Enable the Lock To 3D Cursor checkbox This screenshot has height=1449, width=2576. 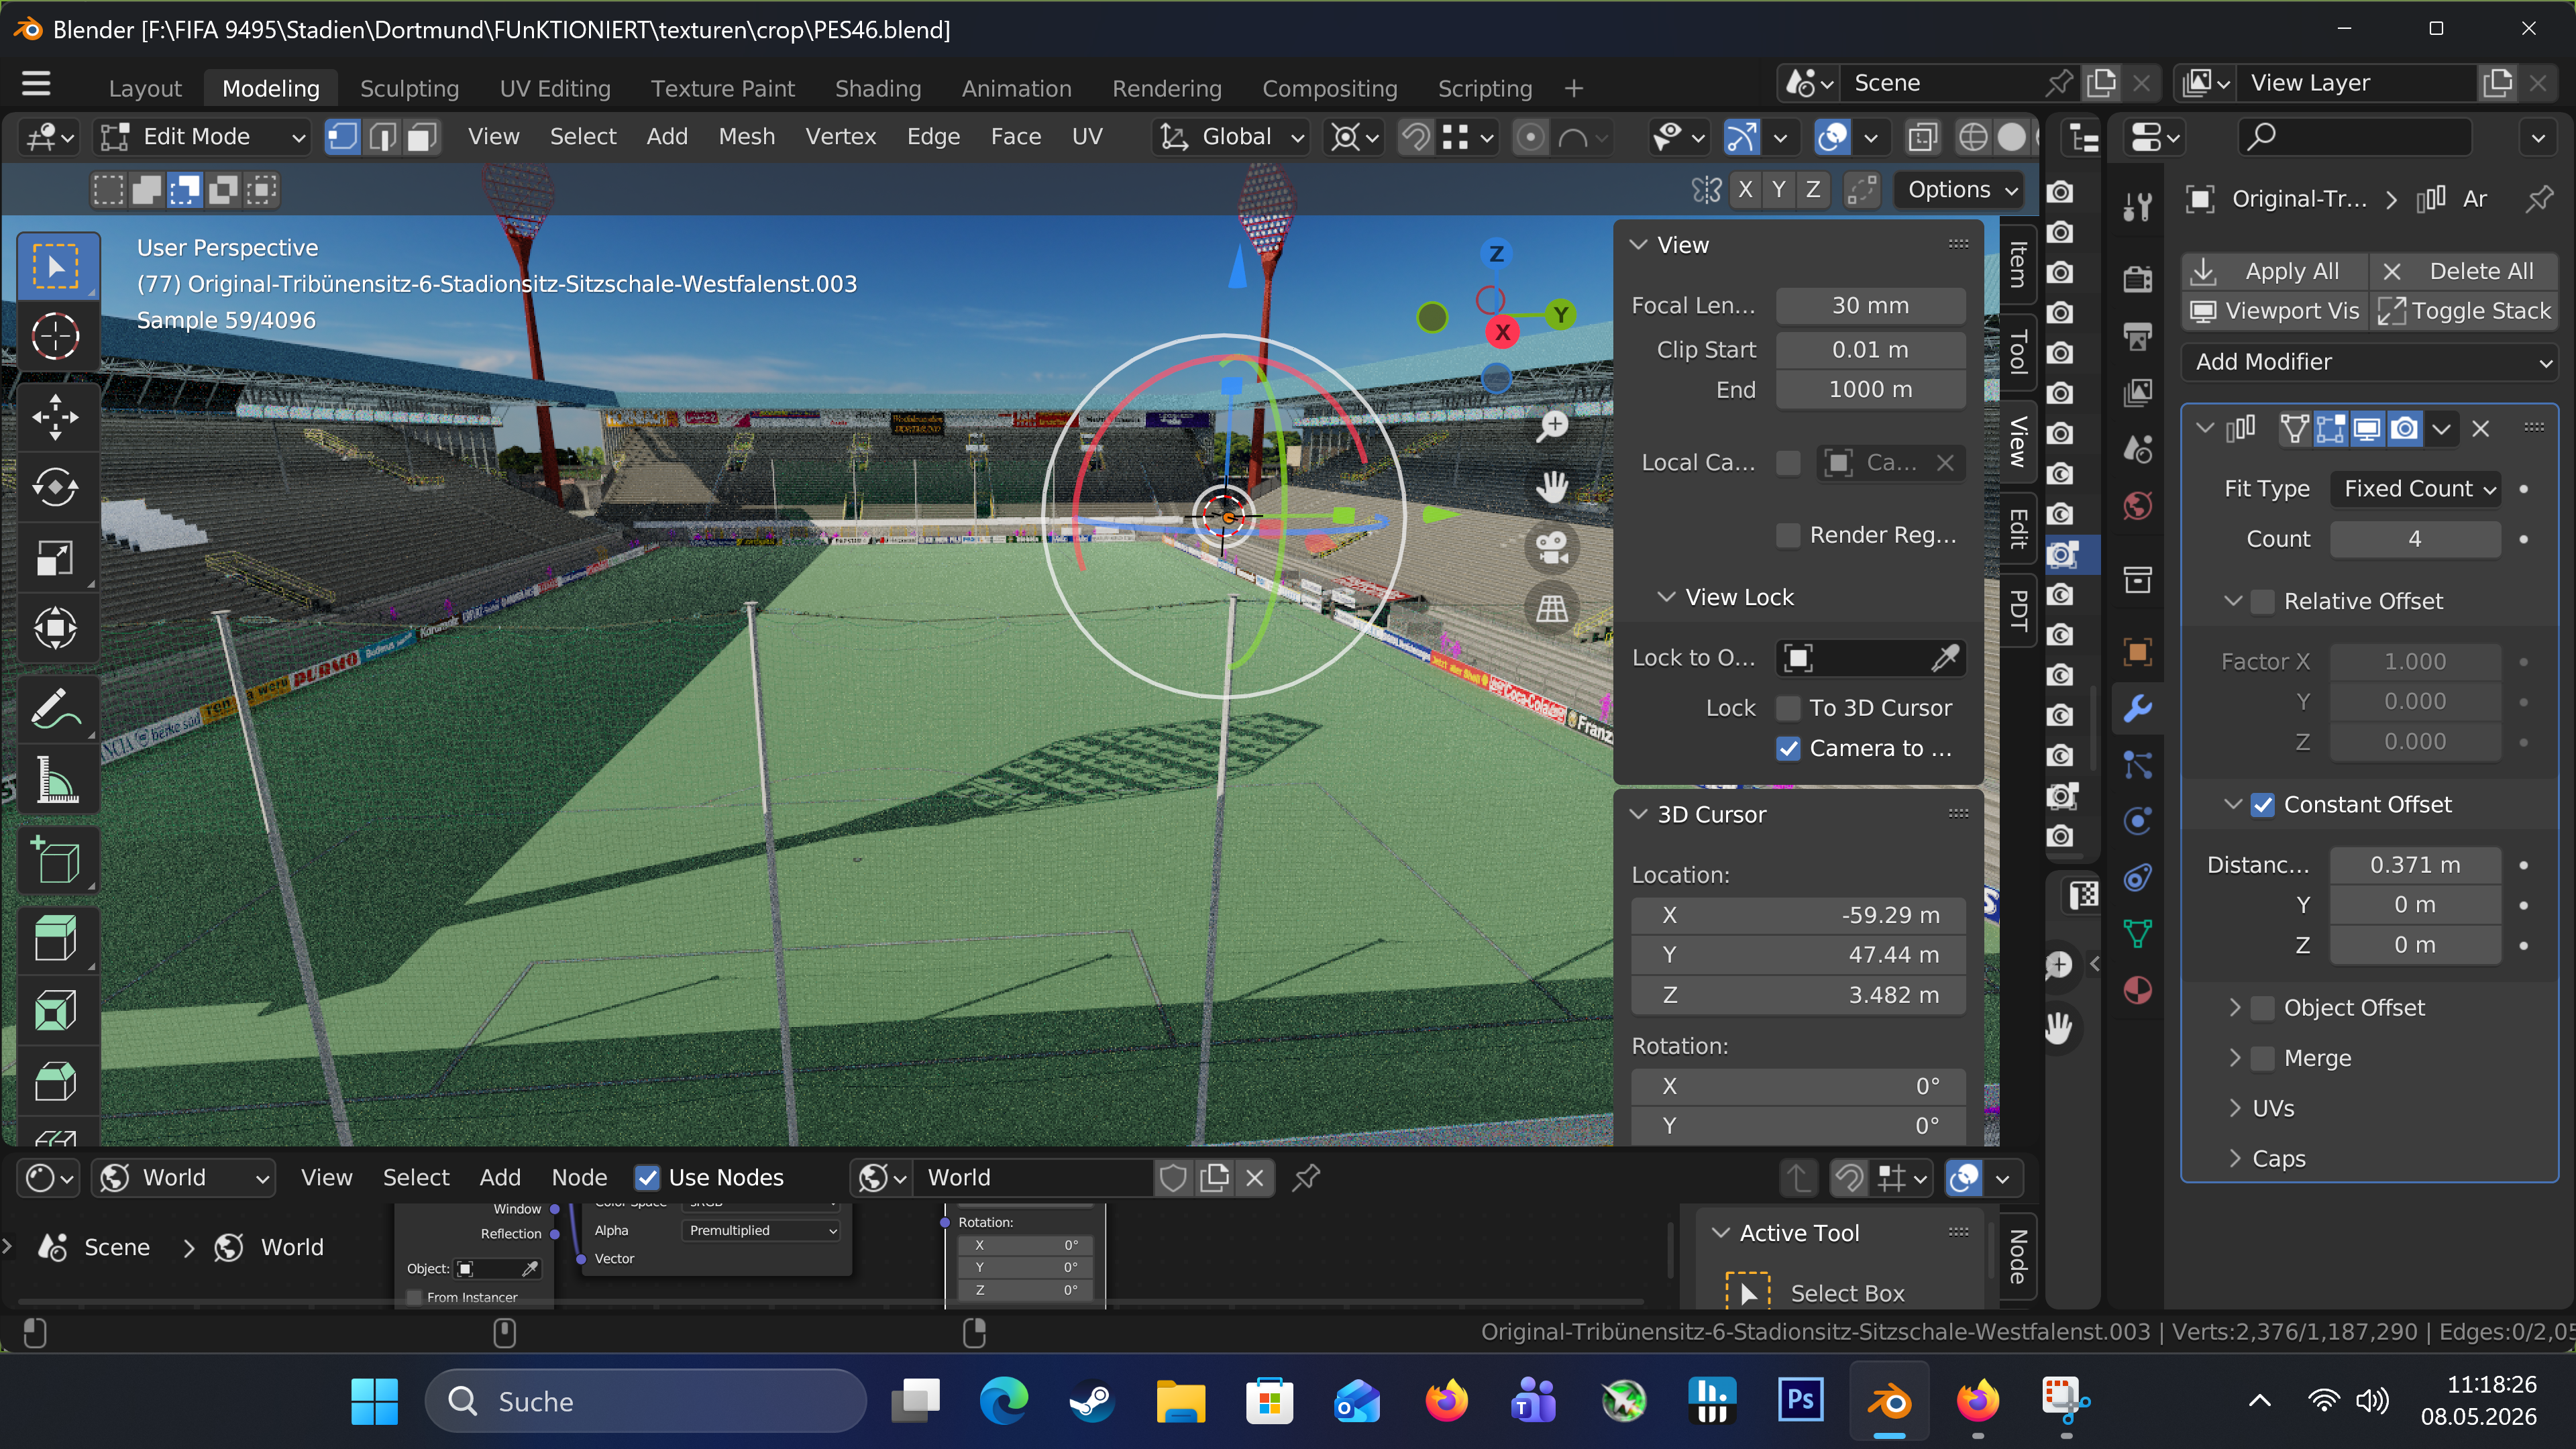[x=1788, y=708]
